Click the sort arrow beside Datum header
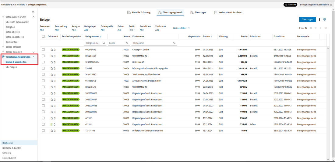335x162 pixels. pyautogui.click(x=211, y=37)
